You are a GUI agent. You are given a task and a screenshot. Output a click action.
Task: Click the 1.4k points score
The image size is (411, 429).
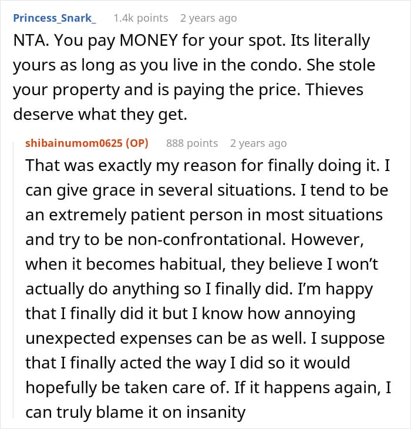(140, 18)
